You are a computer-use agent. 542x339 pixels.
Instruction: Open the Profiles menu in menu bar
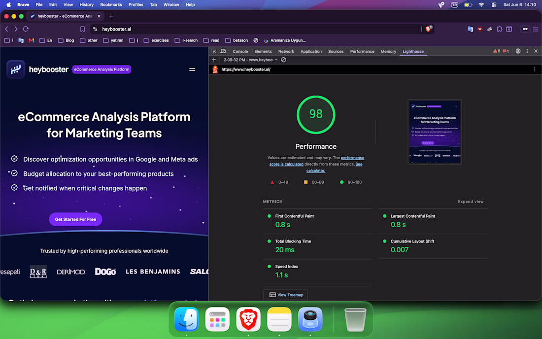point(136,5)
